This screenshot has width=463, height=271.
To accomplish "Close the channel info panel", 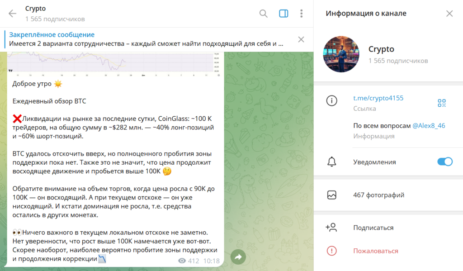I will point(449,14).
